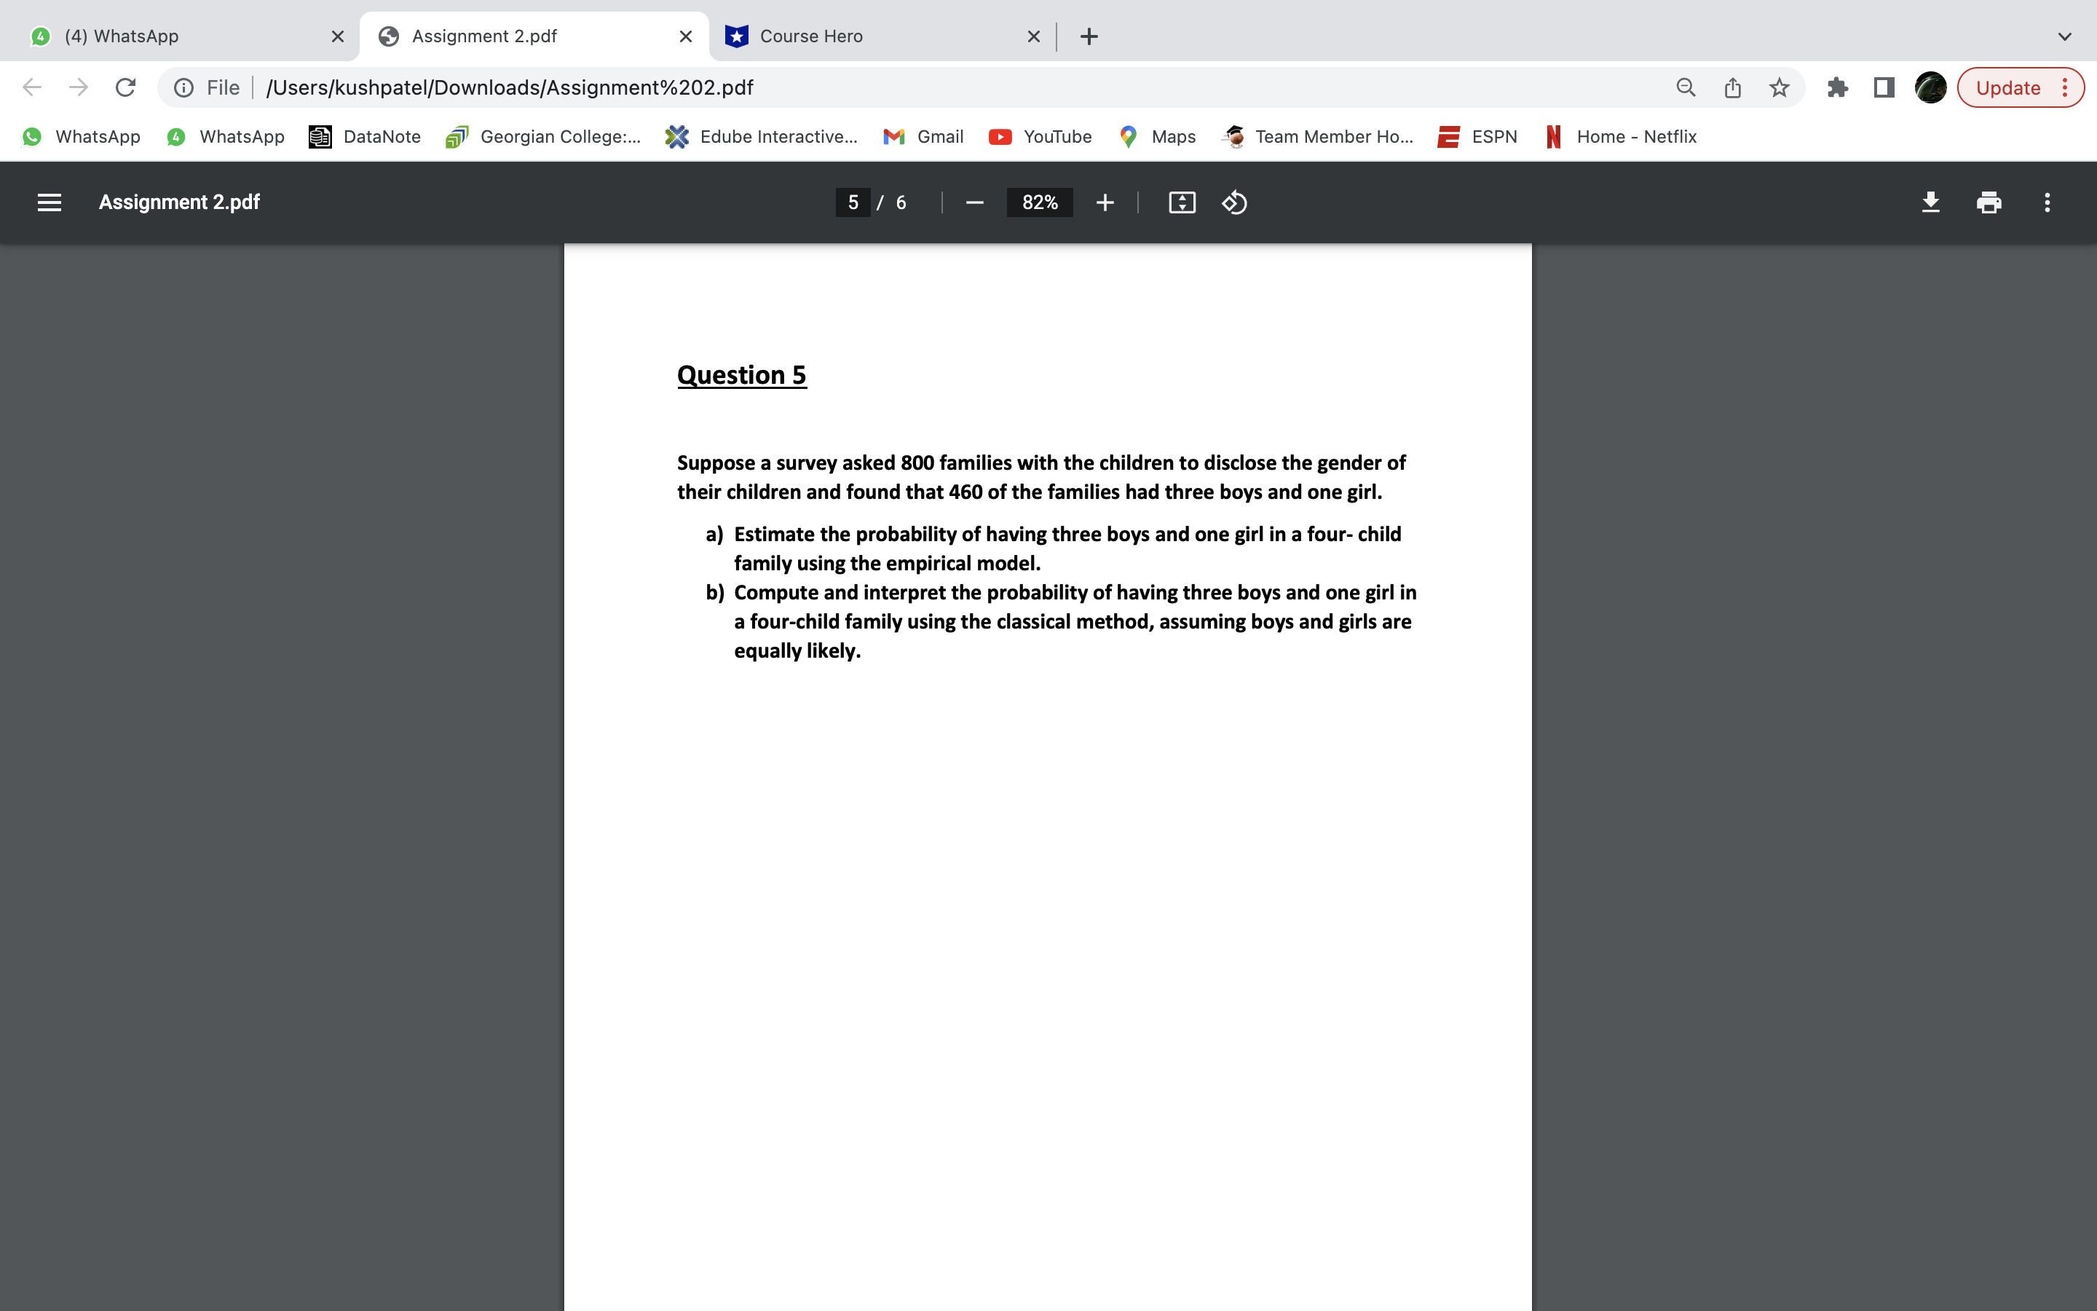
Task: Click the share icon in address bar
Action: 1732,87
